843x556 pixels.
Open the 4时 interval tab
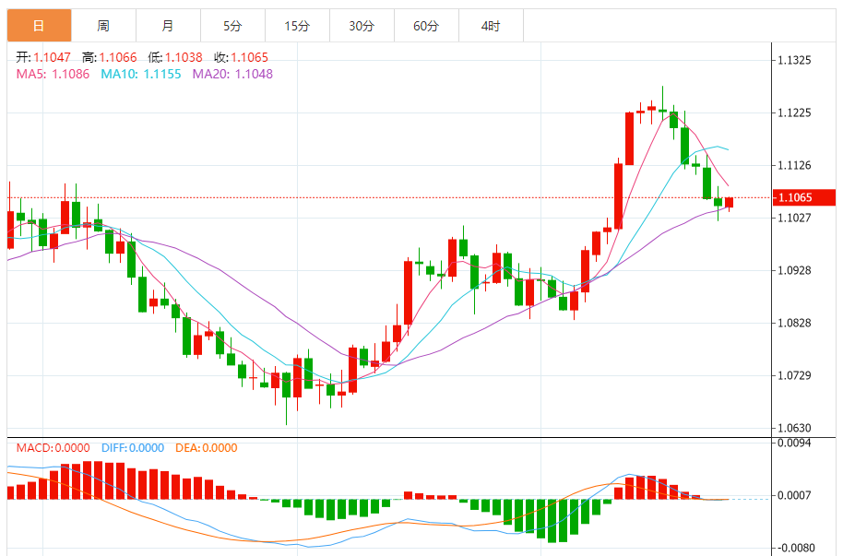491,25
